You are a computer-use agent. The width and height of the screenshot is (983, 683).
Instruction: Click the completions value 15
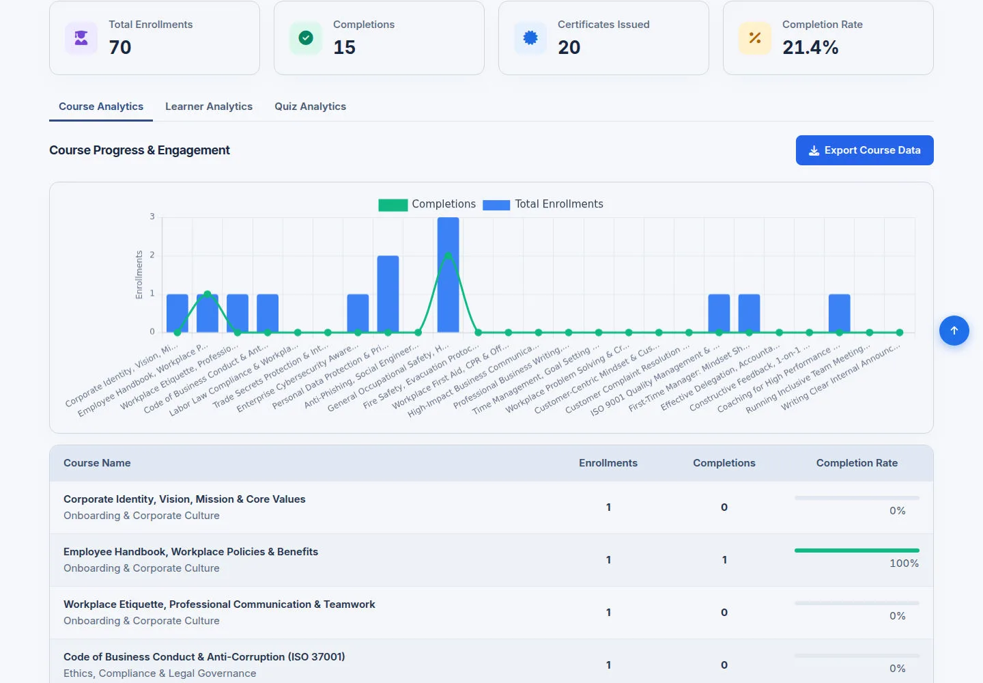[x=344, y=47]
